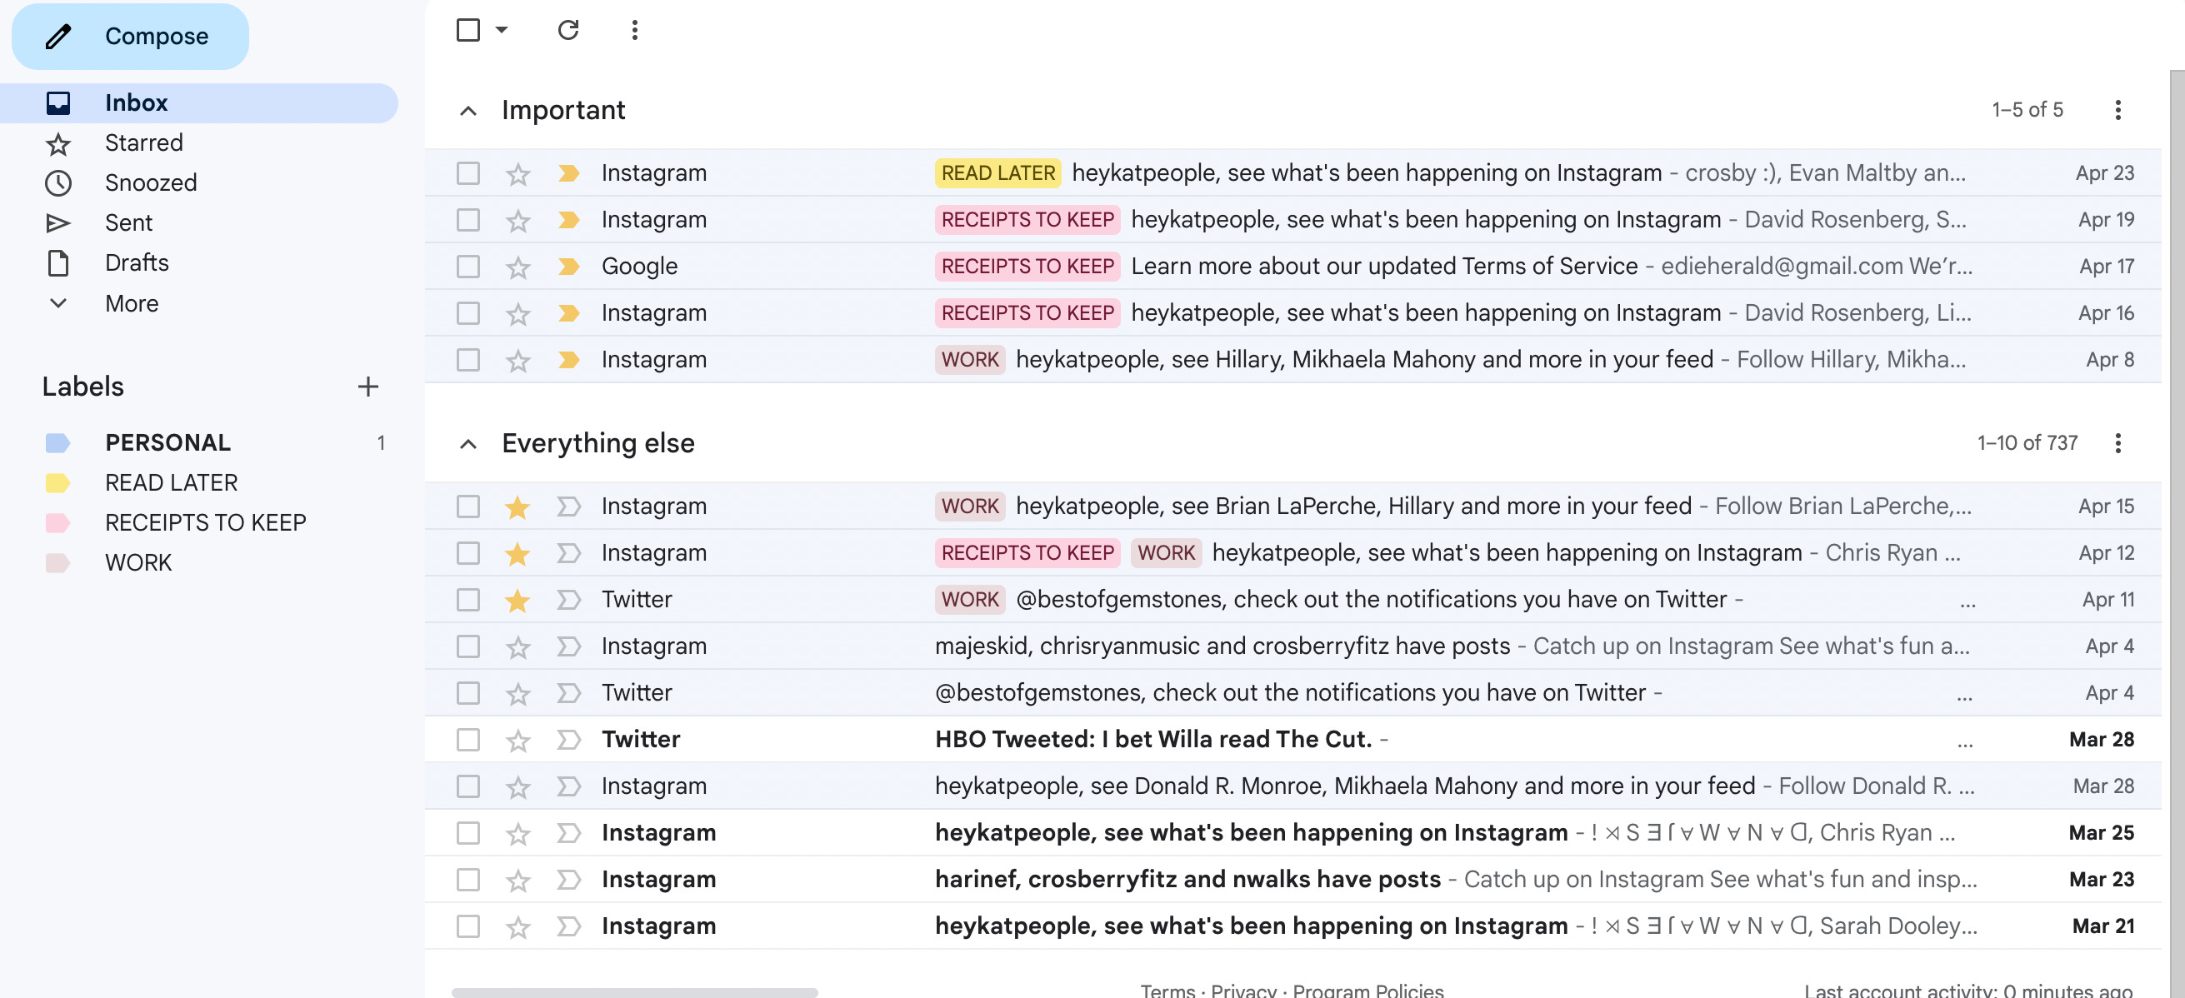Open the READ LATER label in the sidebar
The image size is (2185, 998).
171,482
